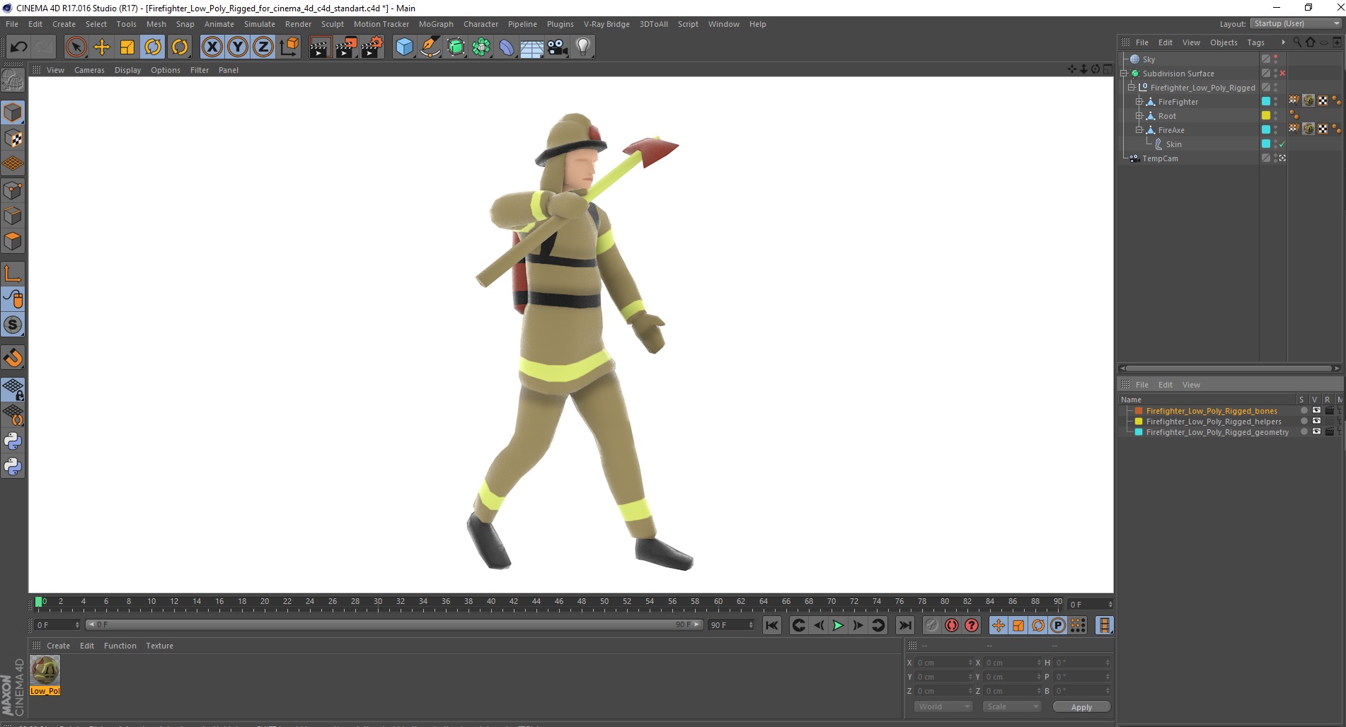1346x727 pixels.
Task: Open Object Manager Tags menu
Action: coord(1255,42)
